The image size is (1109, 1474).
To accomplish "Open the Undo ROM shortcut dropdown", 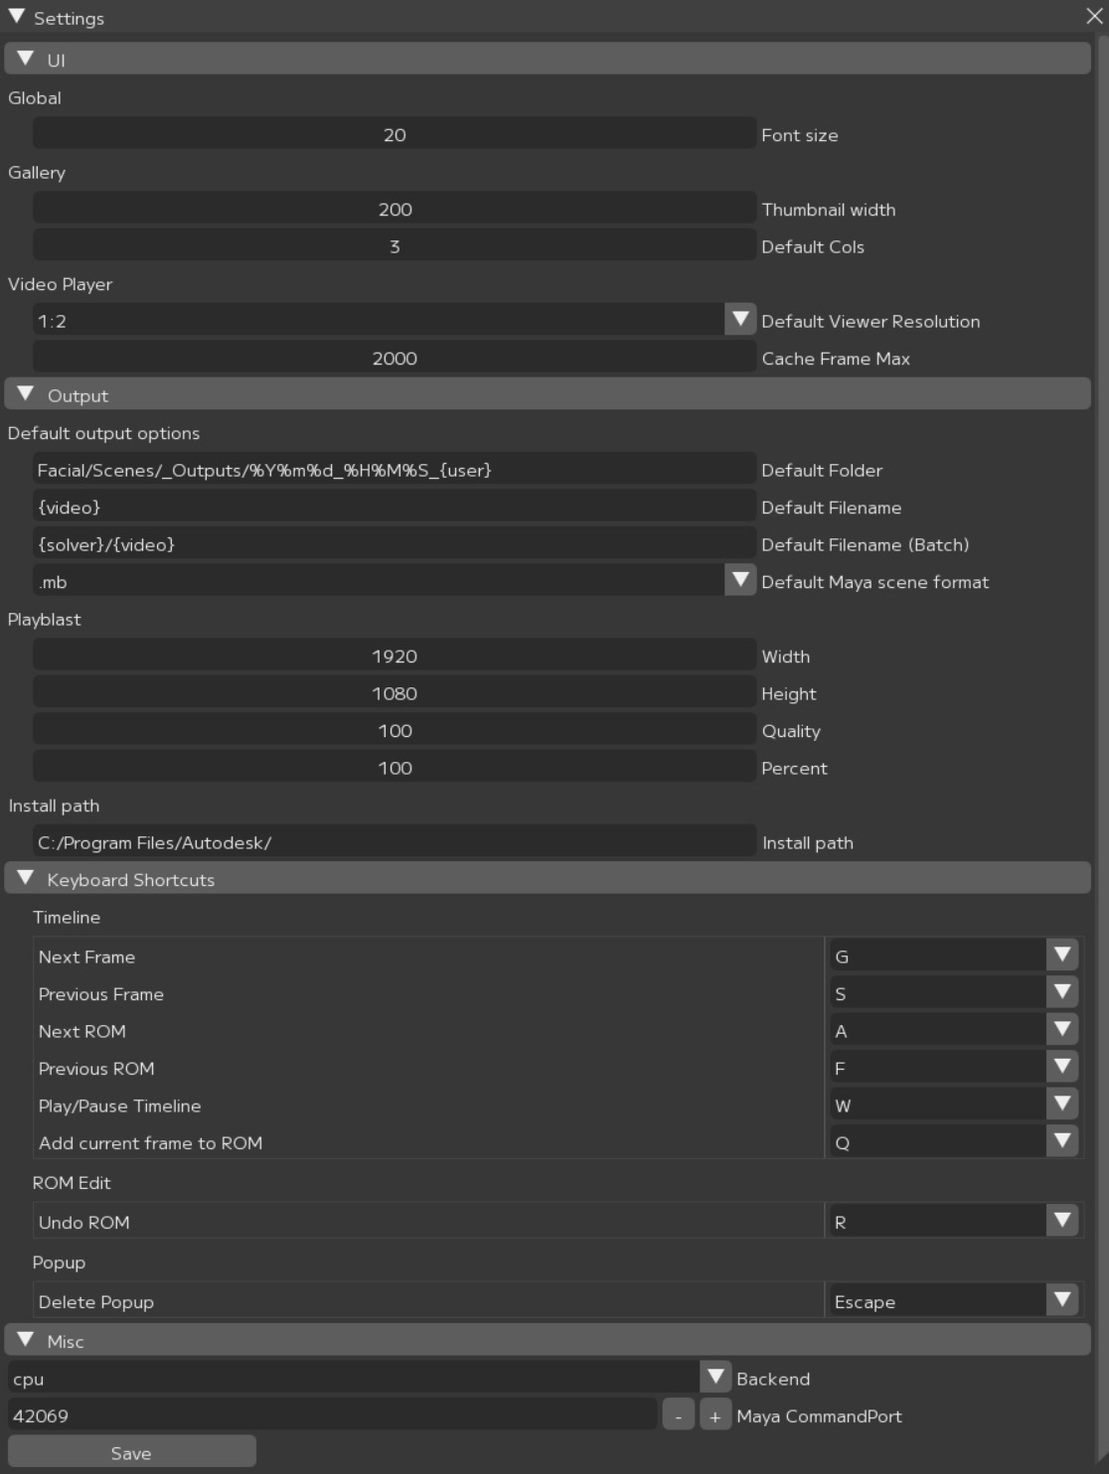I will click(x=1061, y=1221).
